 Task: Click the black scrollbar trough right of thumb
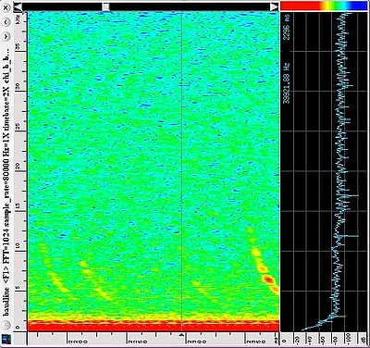190,6
